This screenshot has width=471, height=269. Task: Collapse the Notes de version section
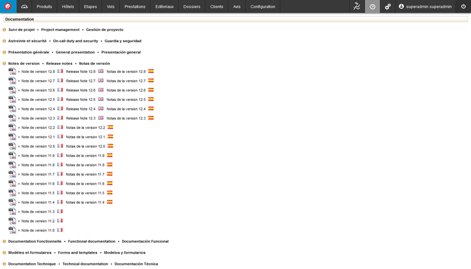click(4, 64)
